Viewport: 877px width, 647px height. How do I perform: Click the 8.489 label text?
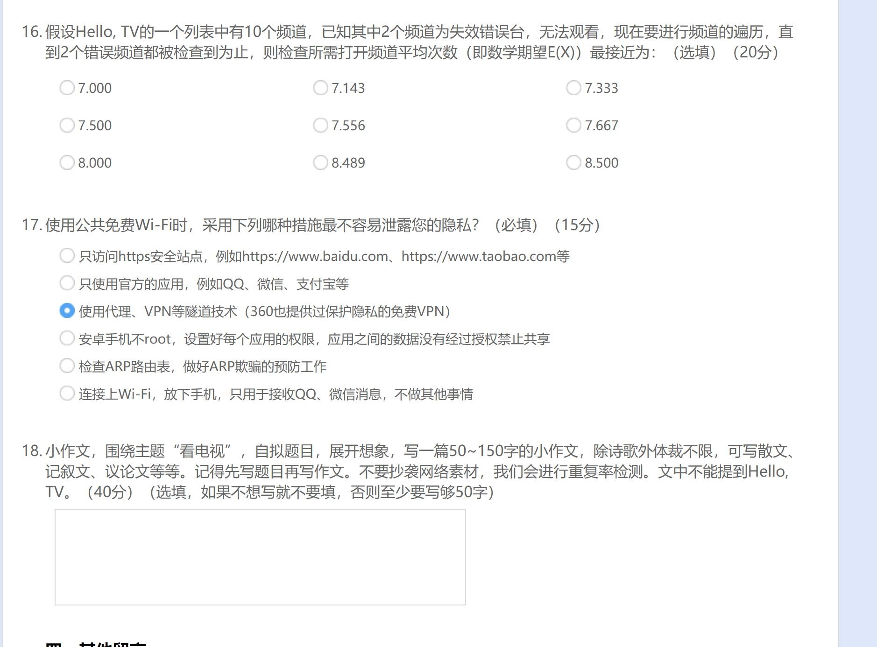coord(348,163)
